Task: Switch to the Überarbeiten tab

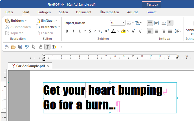Action: [x=109, y=12]
